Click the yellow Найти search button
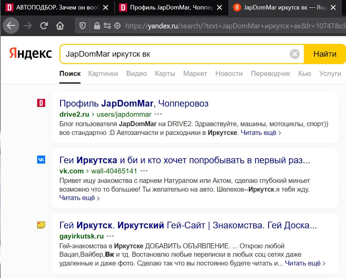Screen dimensions: 346x278 [x=325, y=54]
